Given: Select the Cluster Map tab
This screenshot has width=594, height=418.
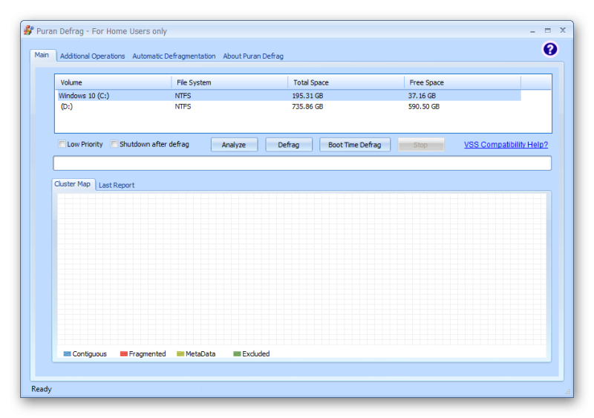Looking at the screenshot, I should 72,184.
